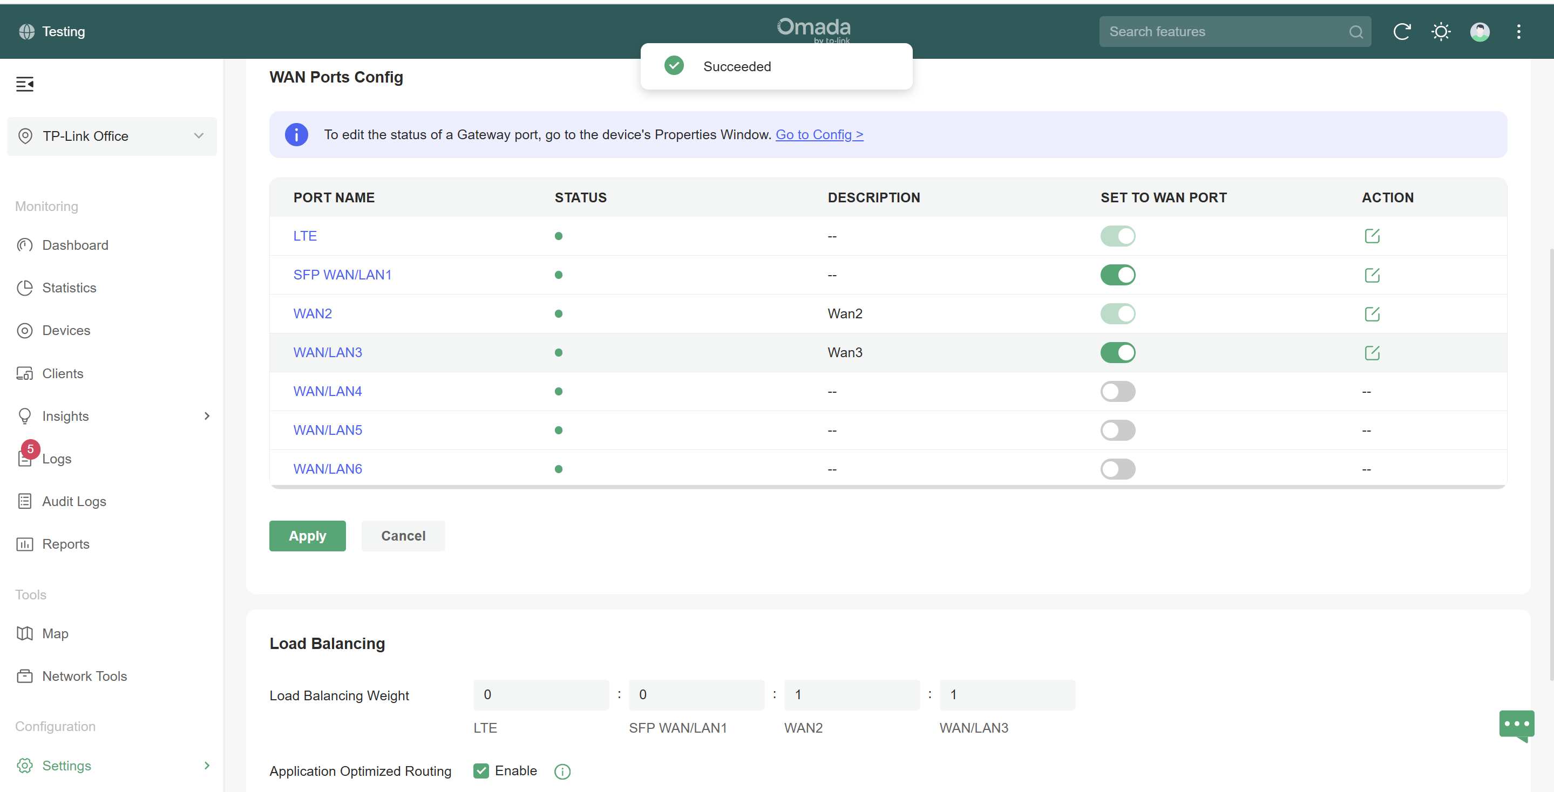Open the Map tool page
The width and height of the screenshot is (1554, 792).
55,633
